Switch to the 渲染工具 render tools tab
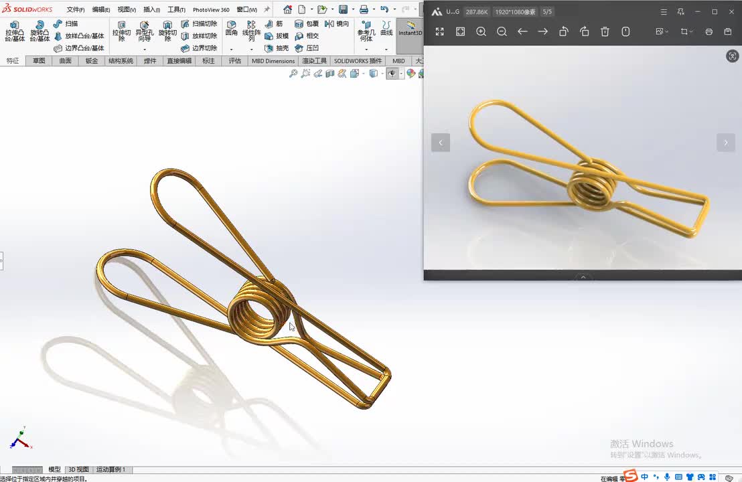742x482 pixels. point(314,60)
